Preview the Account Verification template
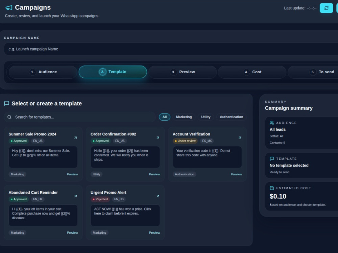 tap(237, 174)
